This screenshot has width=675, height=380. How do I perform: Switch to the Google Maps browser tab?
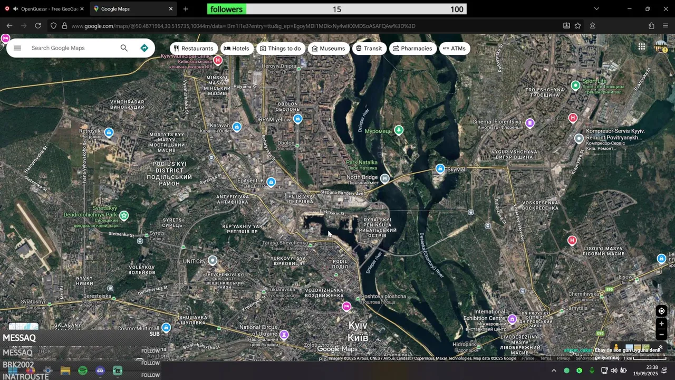(x=129, y=9)
